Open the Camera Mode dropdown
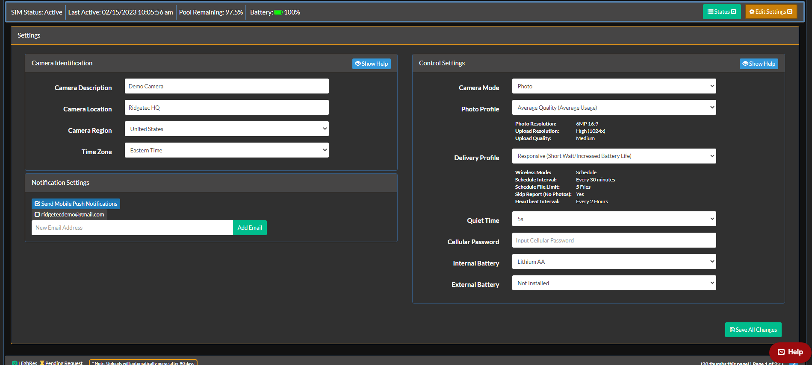812x365 pixels. point(614,86)
